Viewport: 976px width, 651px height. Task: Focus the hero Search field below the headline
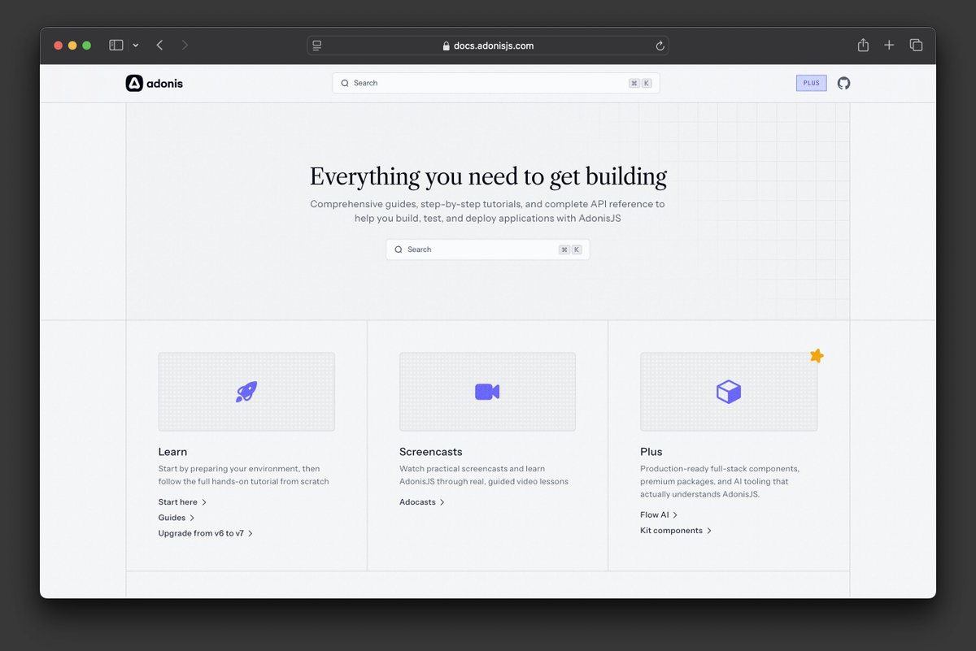click(488, 250)
